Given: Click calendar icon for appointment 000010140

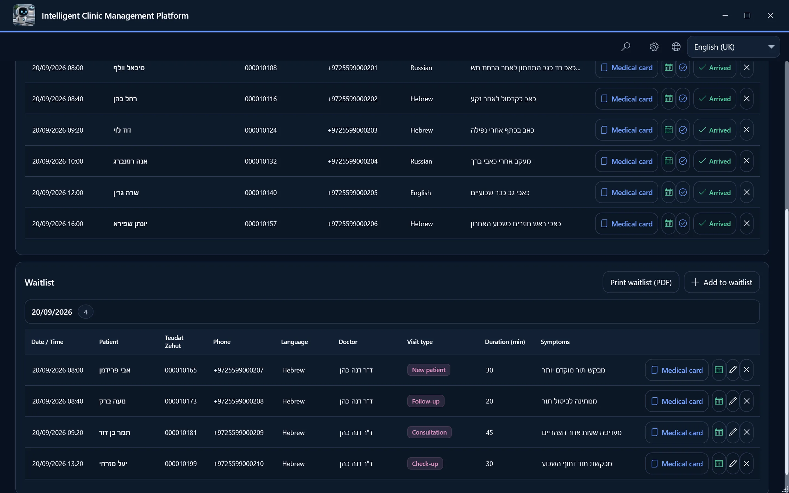Looking at the screenshot, I should [x=668, y=192].
